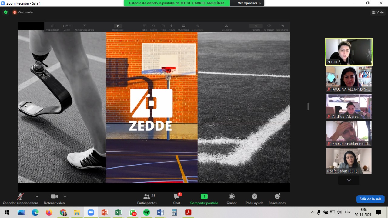Click the battery icon in system tray
The width and height of the screenshot is (388, 218).
tap(326, 212)
